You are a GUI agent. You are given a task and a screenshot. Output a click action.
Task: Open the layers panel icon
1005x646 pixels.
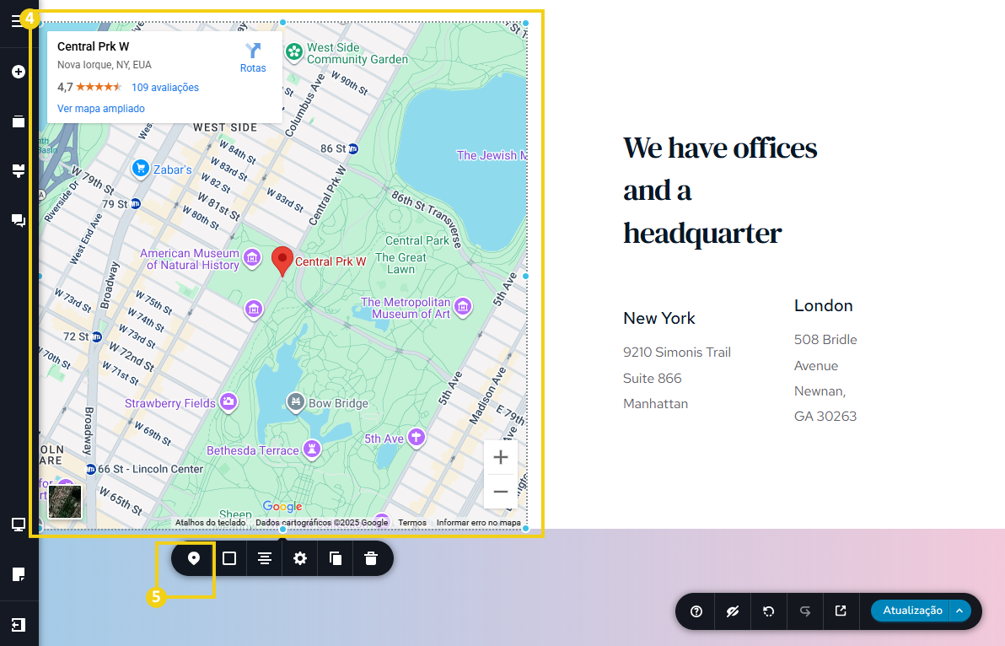pos(19,121)
